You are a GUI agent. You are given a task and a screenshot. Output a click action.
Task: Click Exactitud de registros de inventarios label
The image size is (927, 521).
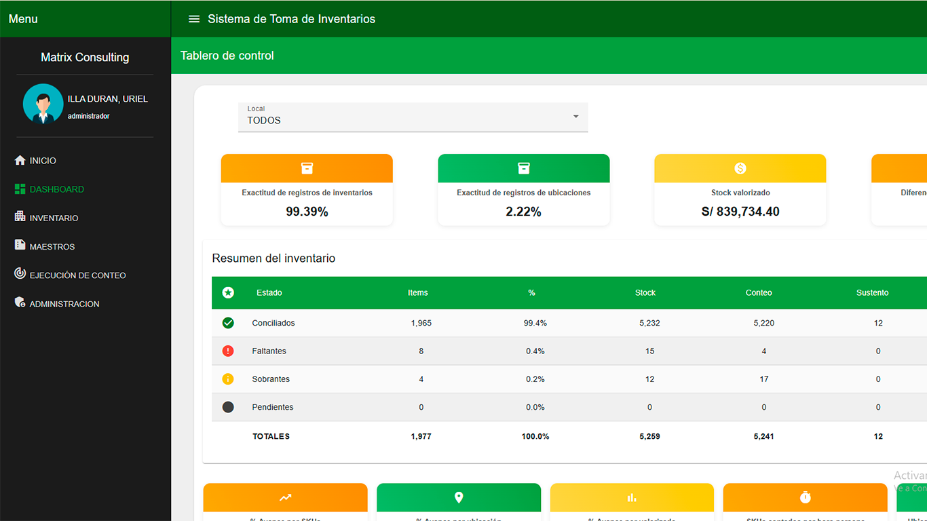click(x=307, y=193)
